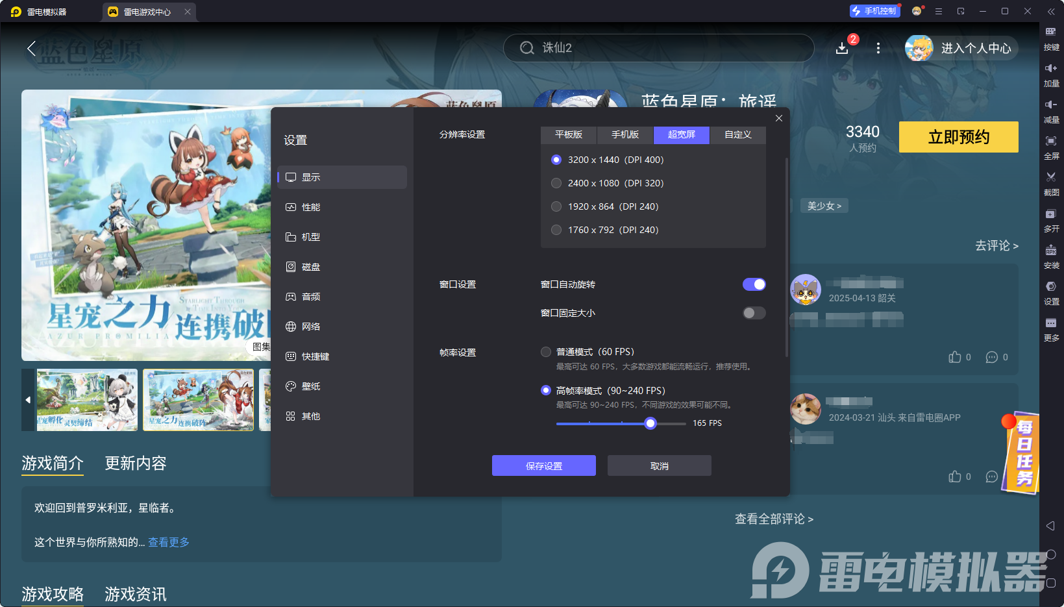Focus the search field showing 诛仙2
1064x607 pixels.
click(x=658, y=48)
